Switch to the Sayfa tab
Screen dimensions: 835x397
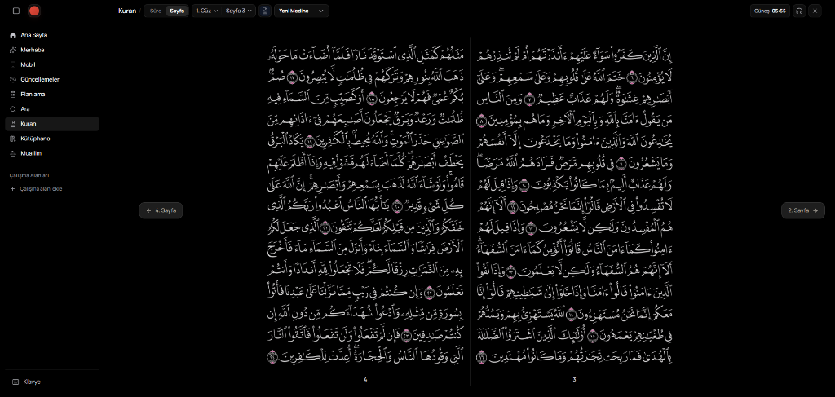(177, 11)
